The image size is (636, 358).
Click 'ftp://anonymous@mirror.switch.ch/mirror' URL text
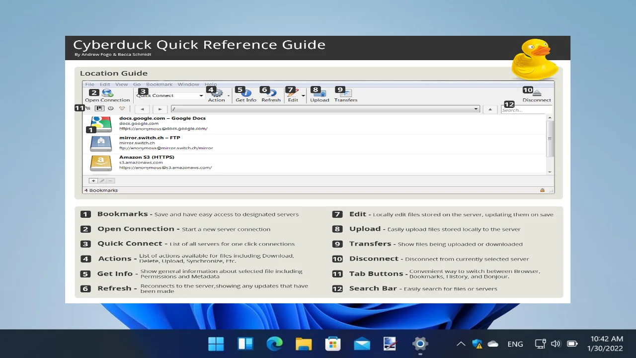pos(166,148)
